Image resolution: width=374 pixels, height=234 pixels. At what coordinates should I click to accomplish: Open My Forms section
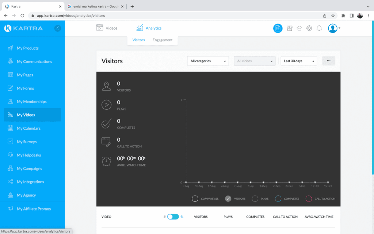(x=33, y=88)
